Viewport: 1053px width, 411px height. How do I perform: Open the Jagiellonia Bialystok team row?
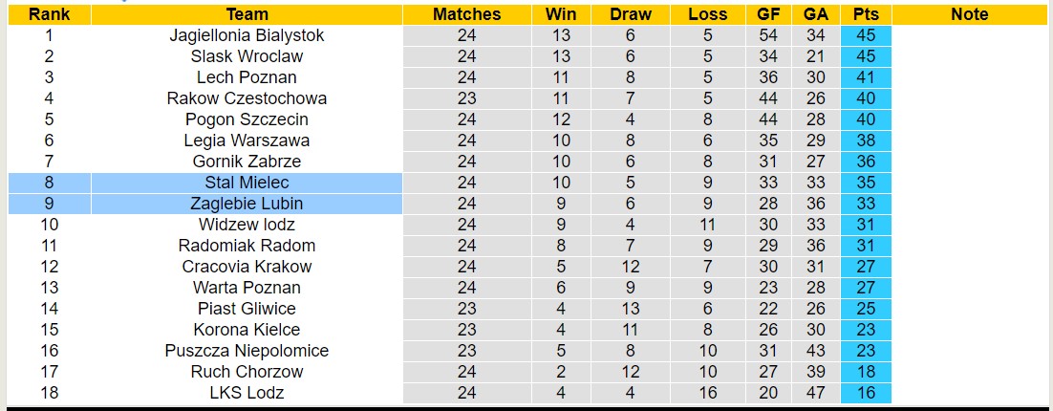(247, 35)
